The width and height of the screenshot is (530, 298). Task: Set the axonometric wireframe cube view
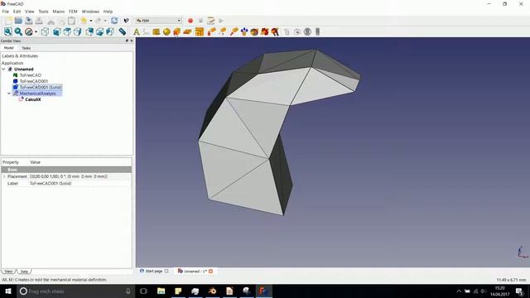pyautogui.click(x=45, y=31)
